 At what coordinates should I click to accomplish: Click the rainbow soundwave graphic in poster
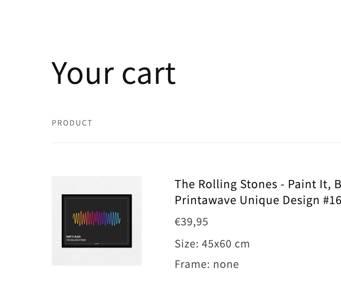pos(97,218)
